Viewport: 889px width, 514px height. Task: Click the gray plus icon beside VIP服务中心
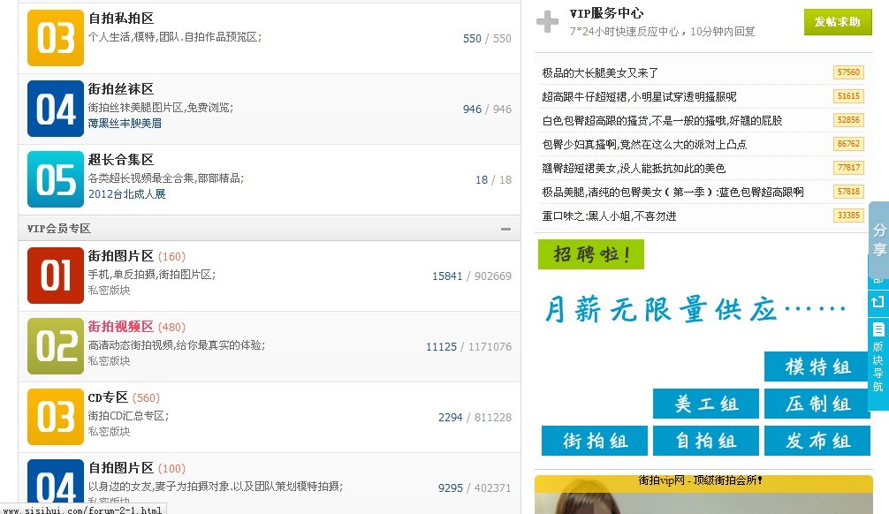pyautogui.click(x=547, y=21)
